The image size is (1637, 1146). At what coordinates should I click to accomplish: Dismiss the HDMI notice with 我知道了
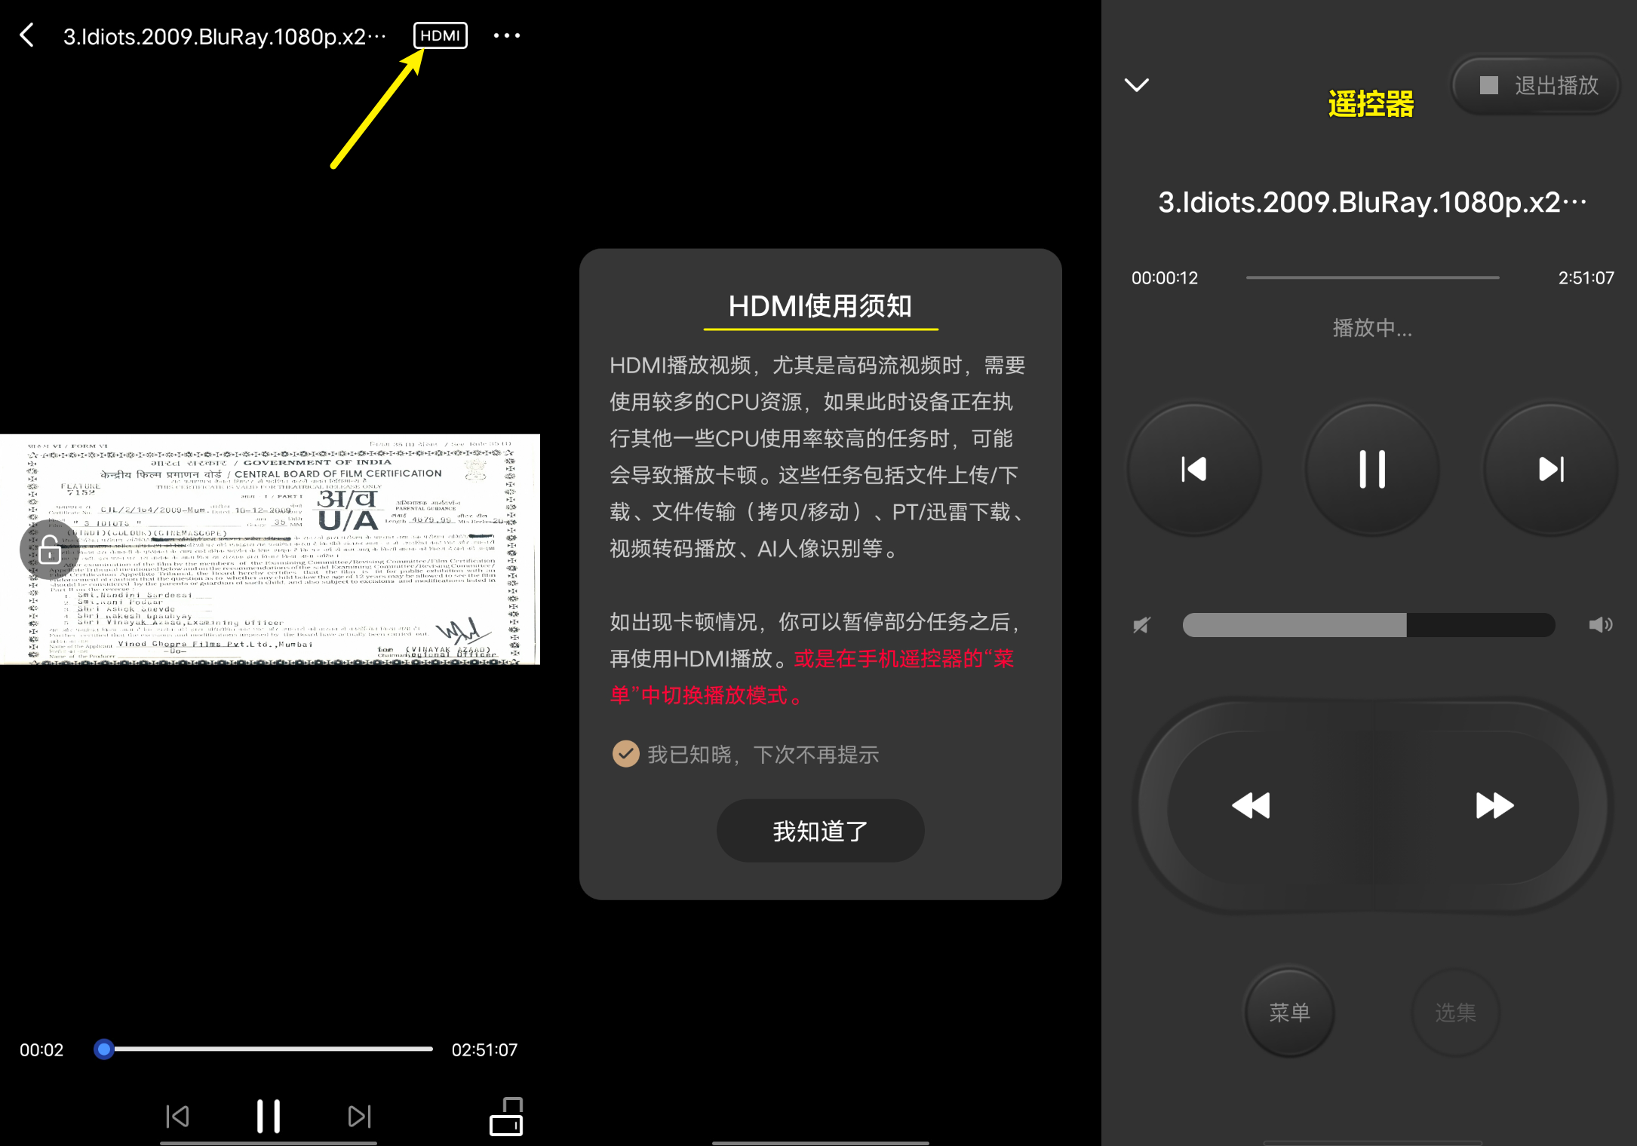819,830
